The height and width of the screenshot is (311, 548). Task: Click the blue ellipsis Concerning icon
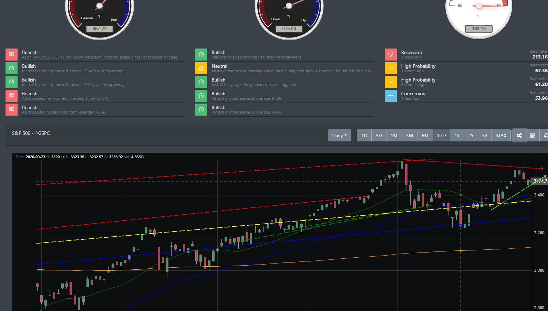tap(391, 96)
